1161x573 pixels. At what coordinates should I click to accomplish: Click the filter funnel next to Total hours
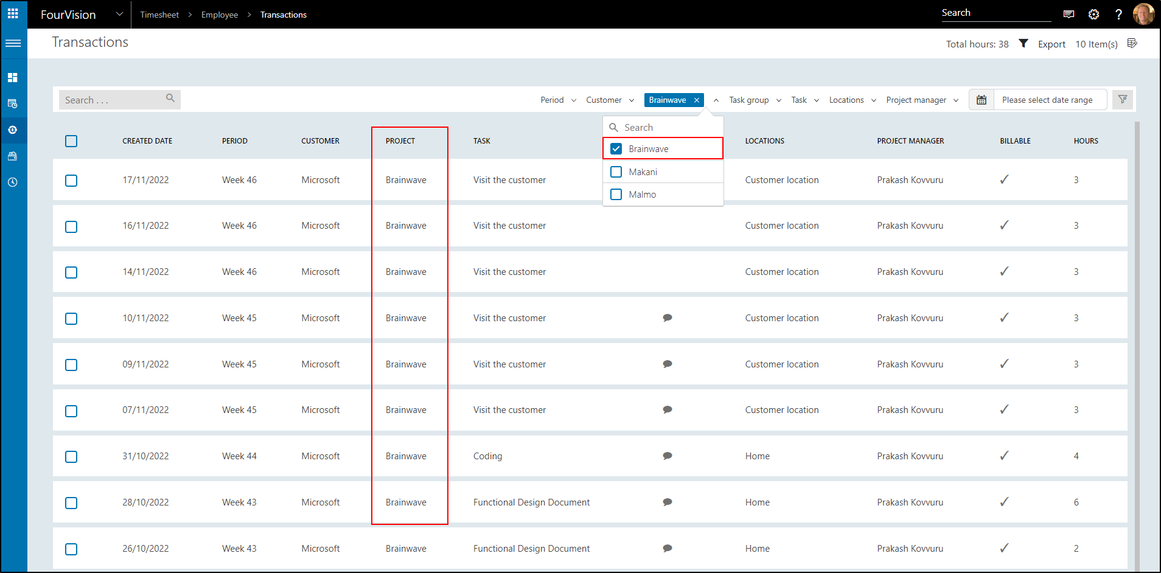(x=1023, y=43)
